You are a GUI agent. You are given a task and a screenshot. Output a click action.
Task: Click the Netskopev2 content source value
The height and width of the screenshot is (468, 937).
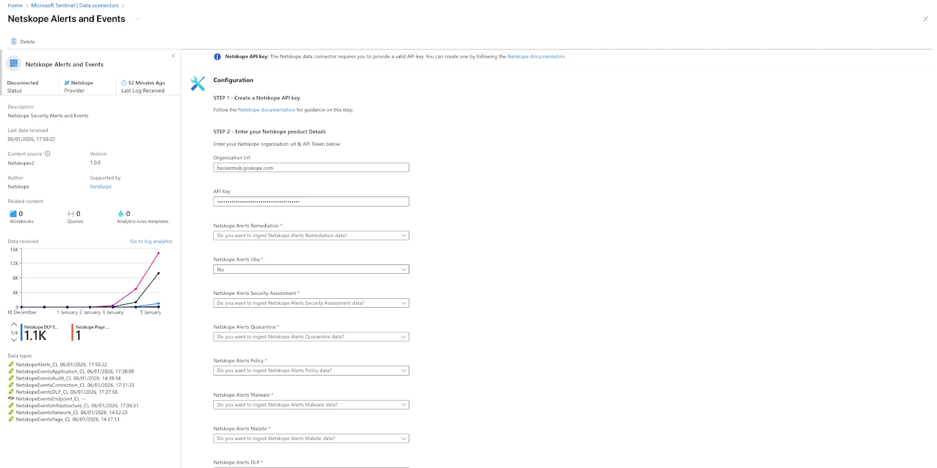[x=21, y=163]
